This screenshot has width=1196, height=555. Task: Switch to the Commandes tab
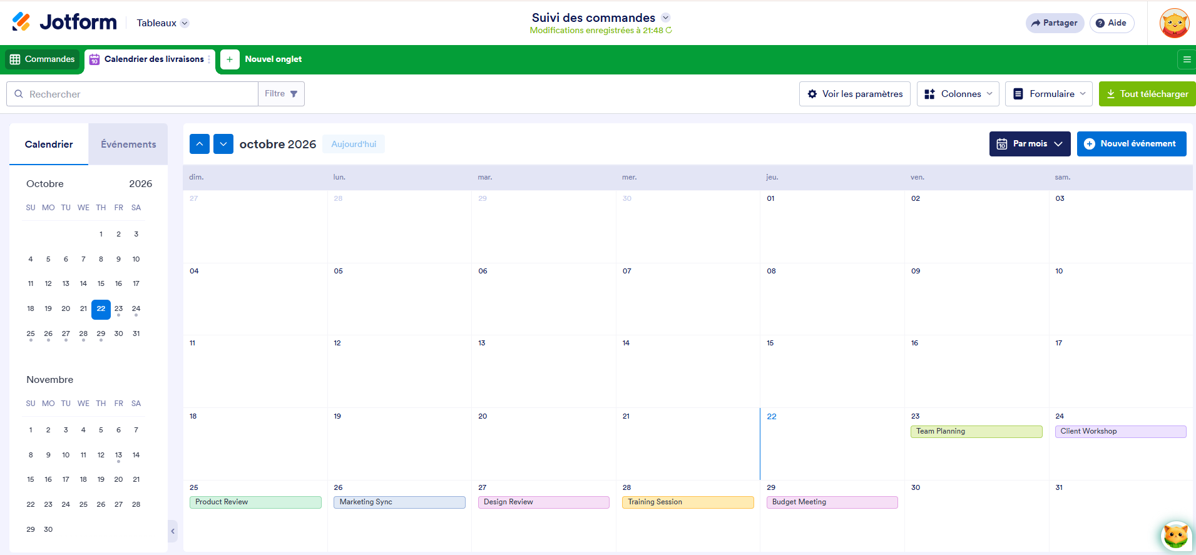tap(43, 59)
